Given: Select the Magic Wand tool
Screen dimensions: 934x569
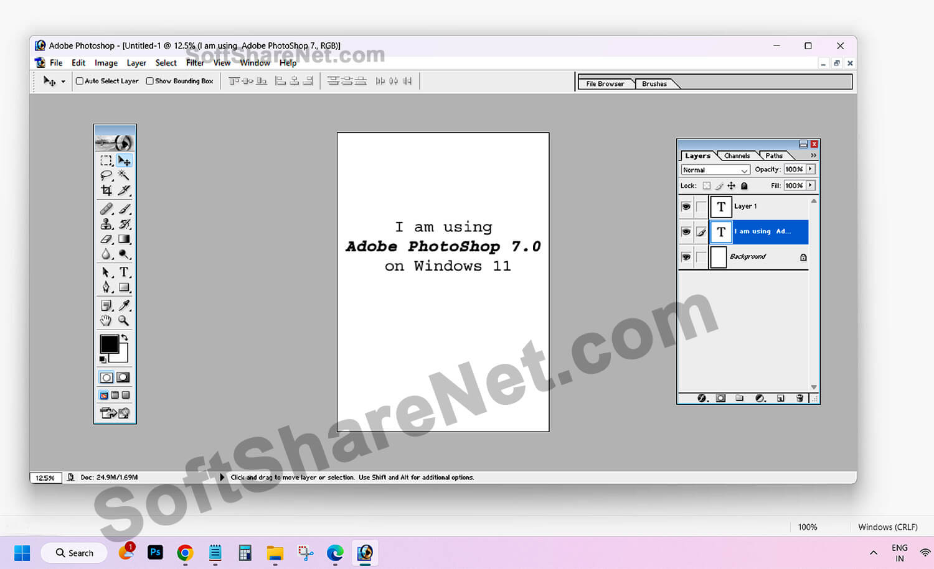Looking at the screenshot, I should coord(124,175).
